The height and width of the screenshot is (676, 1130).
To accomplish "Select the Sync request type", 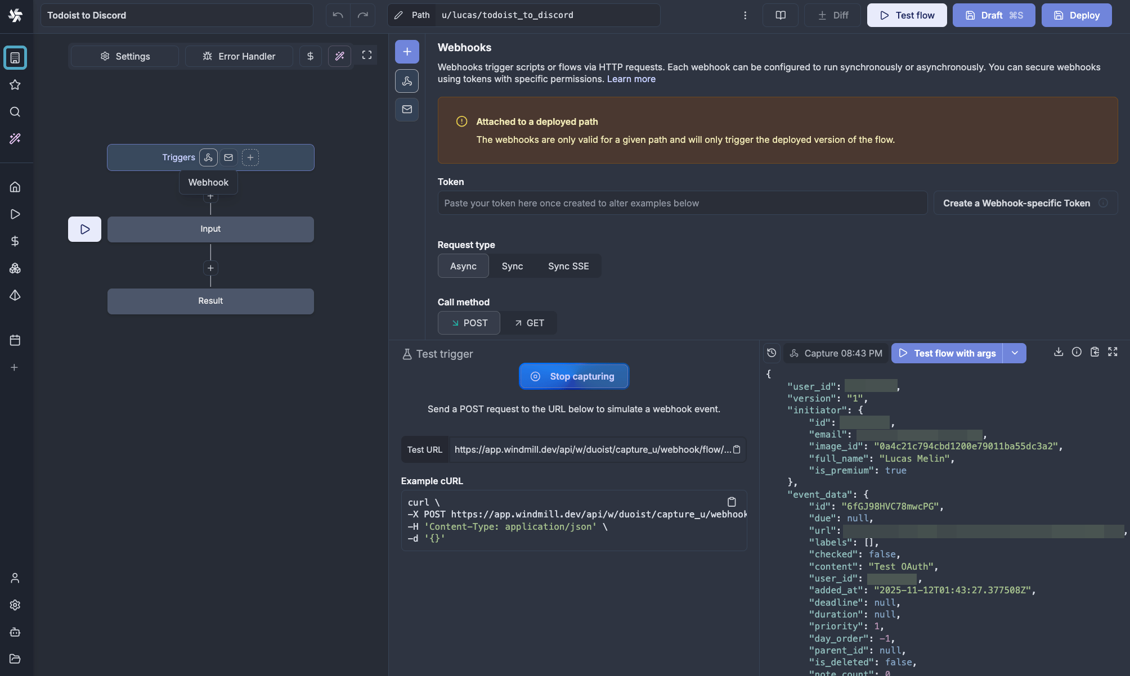I will [512, 265].
